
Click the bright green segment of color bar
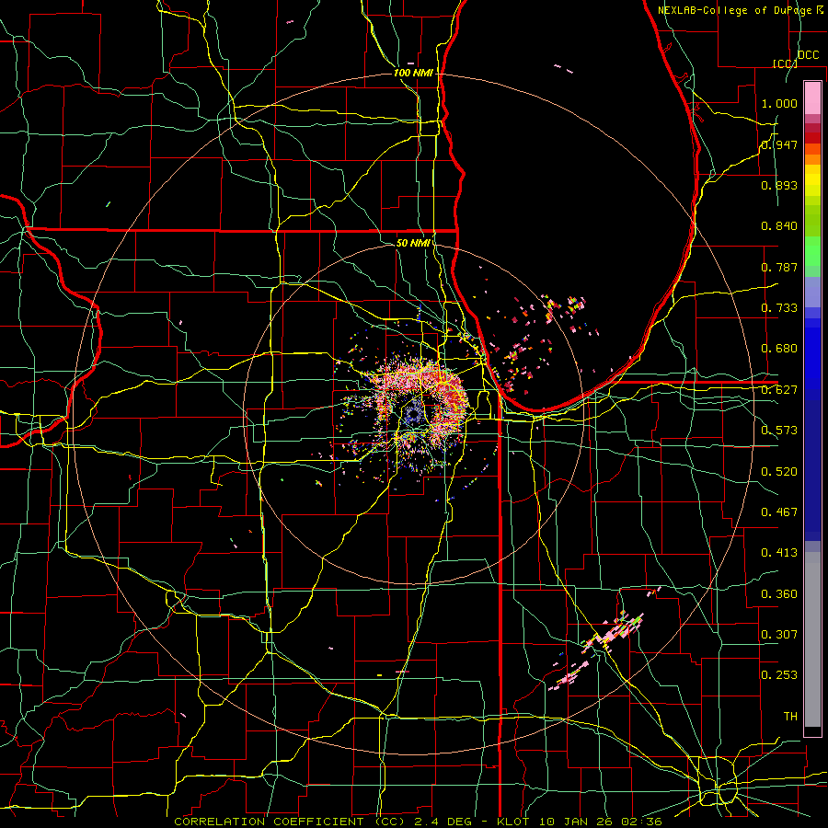coord(812,252)
